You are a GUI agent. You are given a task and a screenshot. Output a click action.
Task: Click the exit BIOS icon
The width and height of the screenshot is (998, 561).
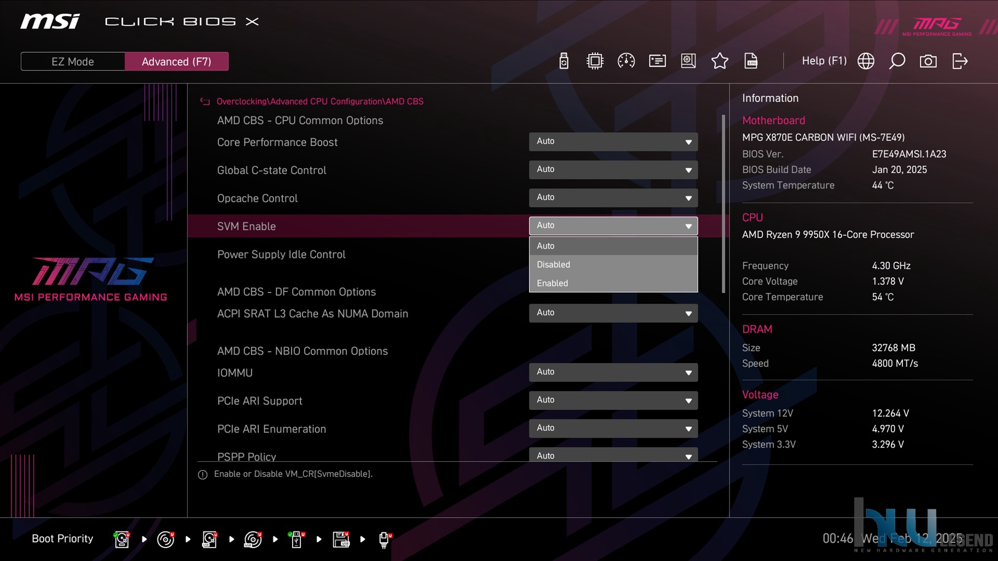point(960,61)
